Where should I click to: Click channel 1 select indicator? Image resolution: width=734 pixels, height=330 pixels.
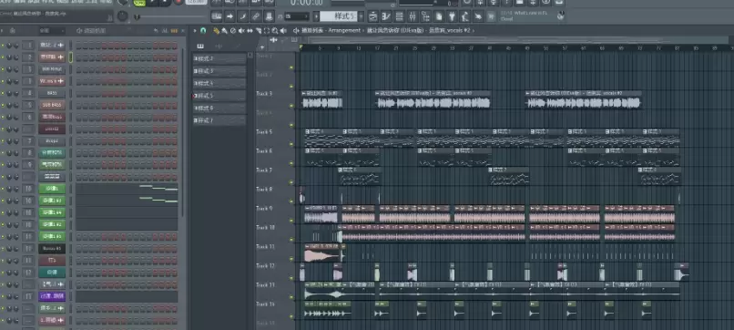coord(71,46)
